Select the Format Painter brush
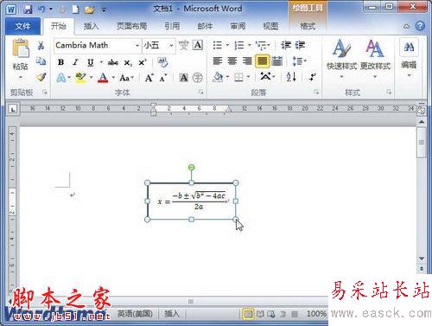 (x=41, y=77)
